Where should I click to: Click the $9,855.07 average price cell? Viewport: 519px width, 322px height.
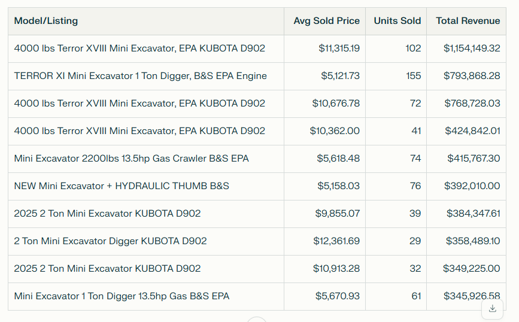[x=338, y=214]
